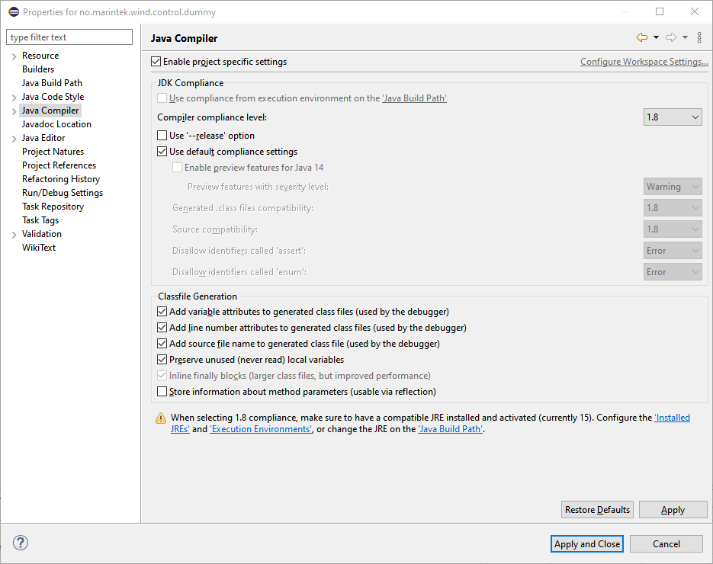Click the help question mark icon

pyautogui.click(x=20, y=543)
